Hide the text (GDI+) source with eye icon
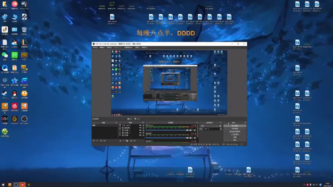333x187 pixels. pyautogui.click(x=140, y=126)
